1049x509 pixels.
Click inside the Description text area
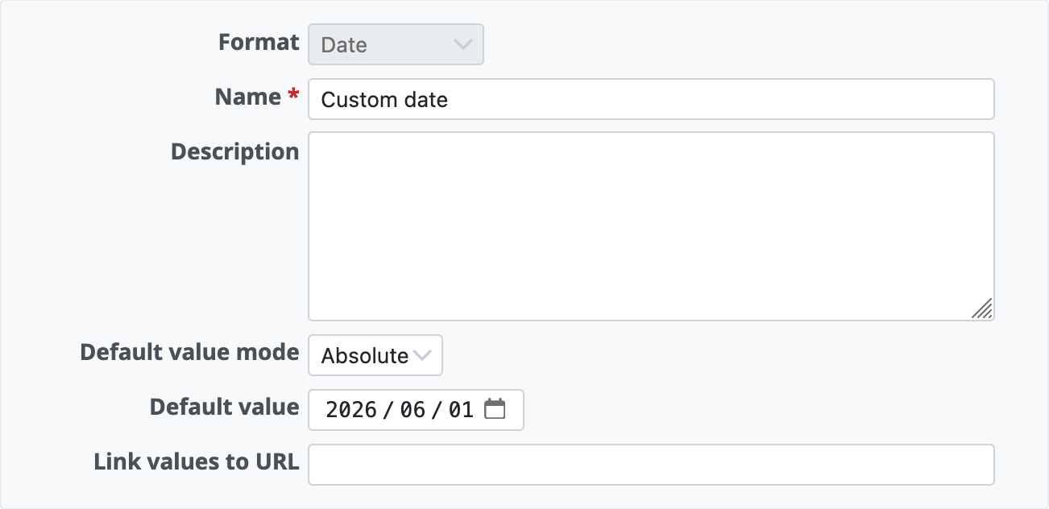(651, 226)
